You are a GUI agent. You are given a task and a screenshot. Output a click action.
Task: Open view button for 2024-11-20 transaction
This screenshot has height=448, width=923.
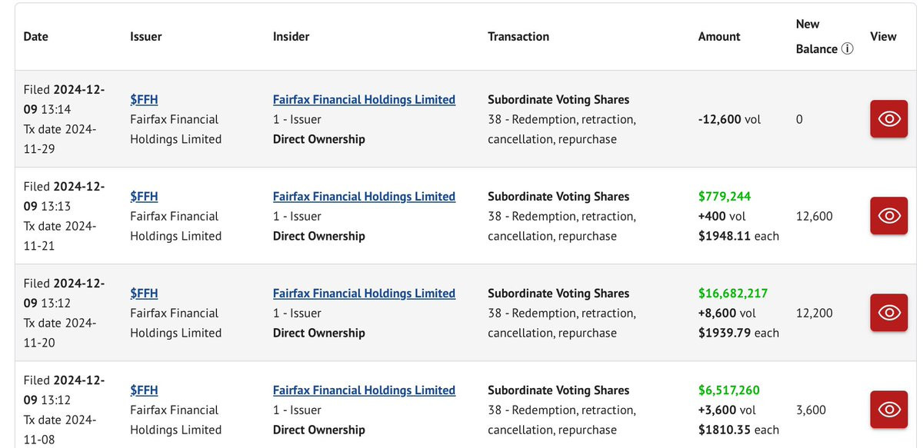pyautogui.click(x=888, y=313)
